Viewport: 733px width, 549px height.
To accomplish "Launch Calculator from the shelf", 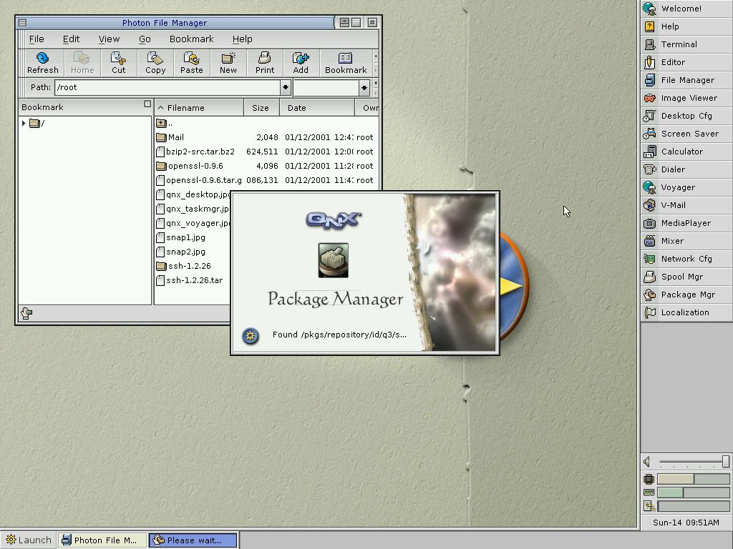I will [x=681, y=152].
